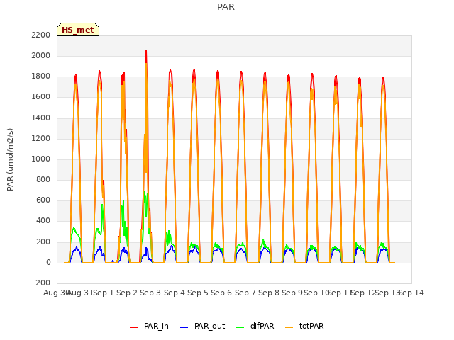Toggle the PAR_out legend entry
Screen dimensions: 454x340
point(203,326)
